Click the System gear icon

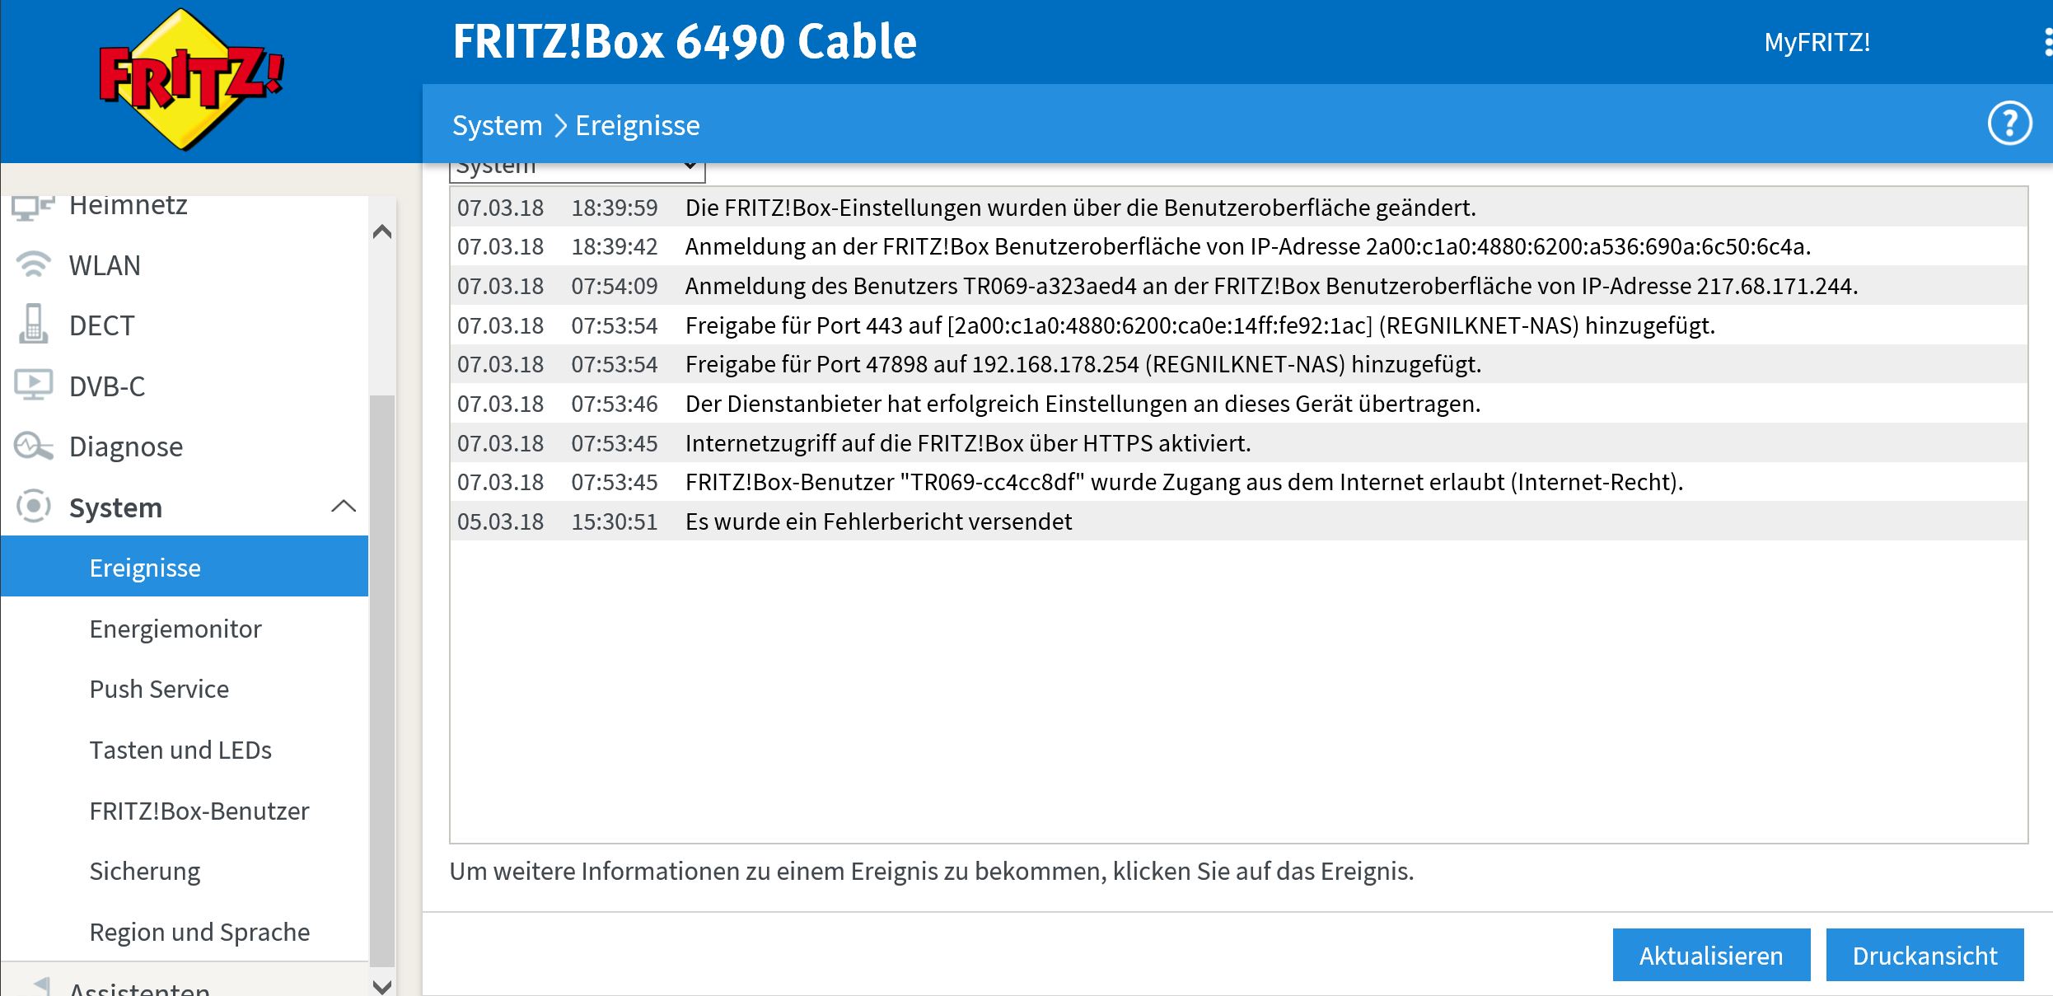tap(34, 506)
